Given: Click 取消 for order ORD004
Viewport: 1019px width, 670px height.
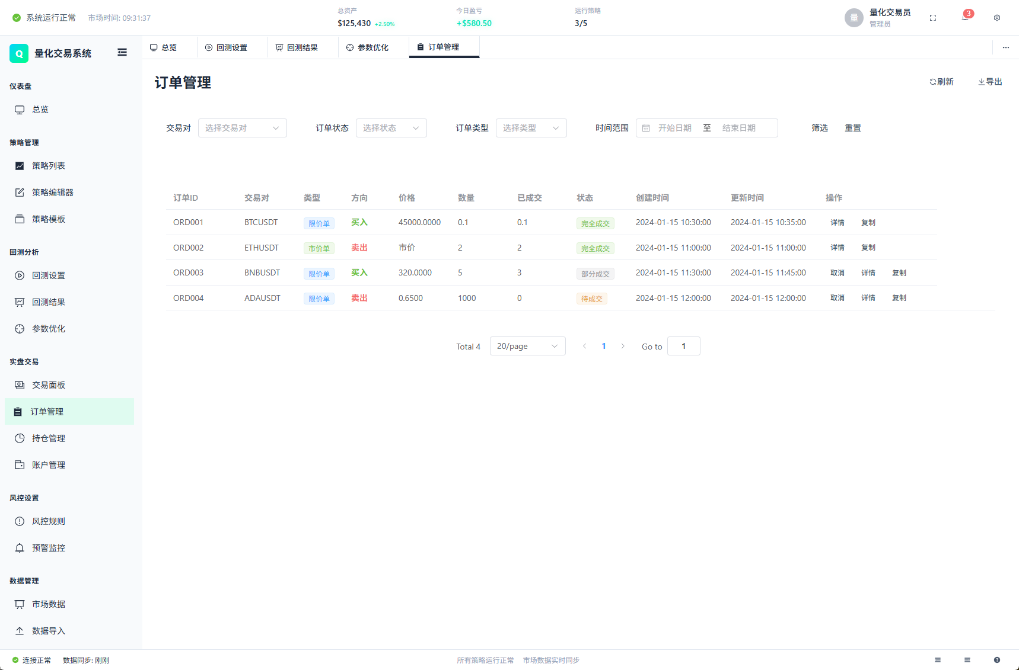Looking at the screenshot, I should click(838, 298).
